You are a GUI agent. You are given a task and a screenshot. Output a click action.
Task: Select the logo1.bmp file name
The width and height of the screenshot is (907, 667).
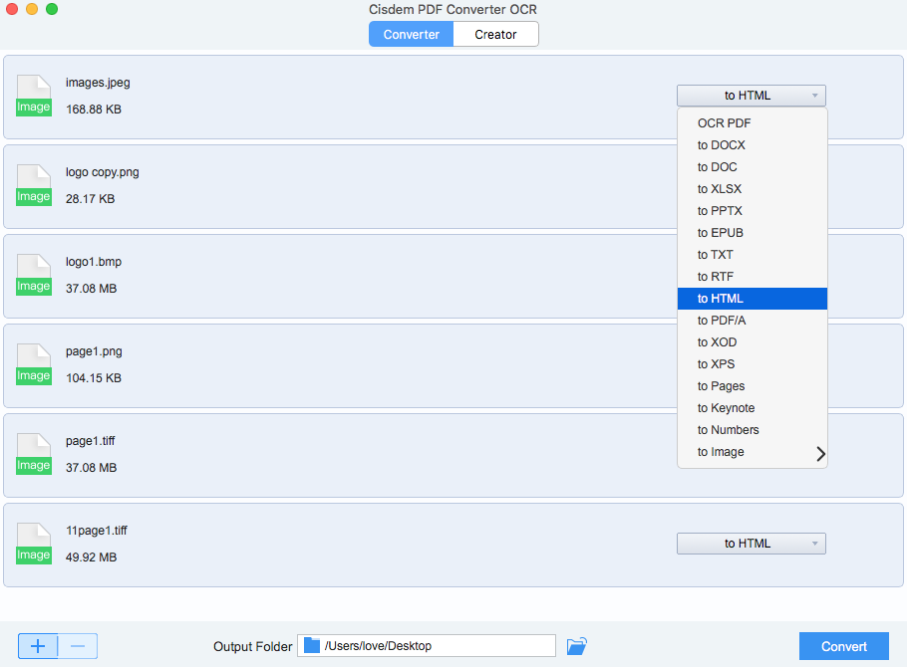coord(94,262)
